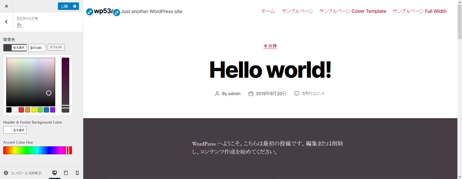Click the vertical hue strip slider handle

point(65,107)
